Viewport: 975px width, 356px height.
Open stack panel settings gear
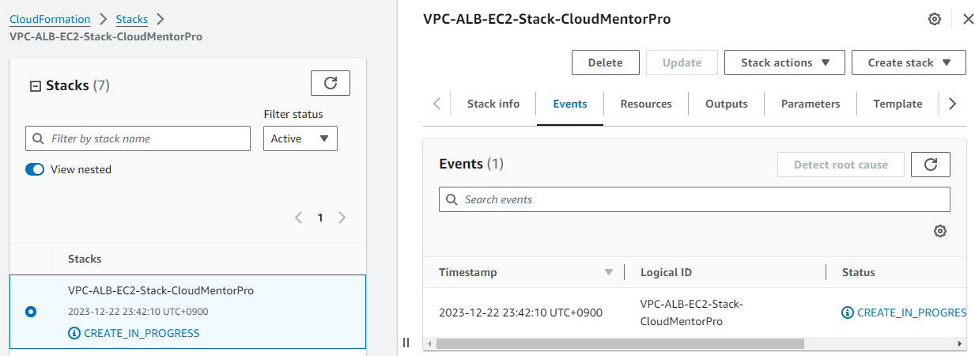(x=934, y=19)
